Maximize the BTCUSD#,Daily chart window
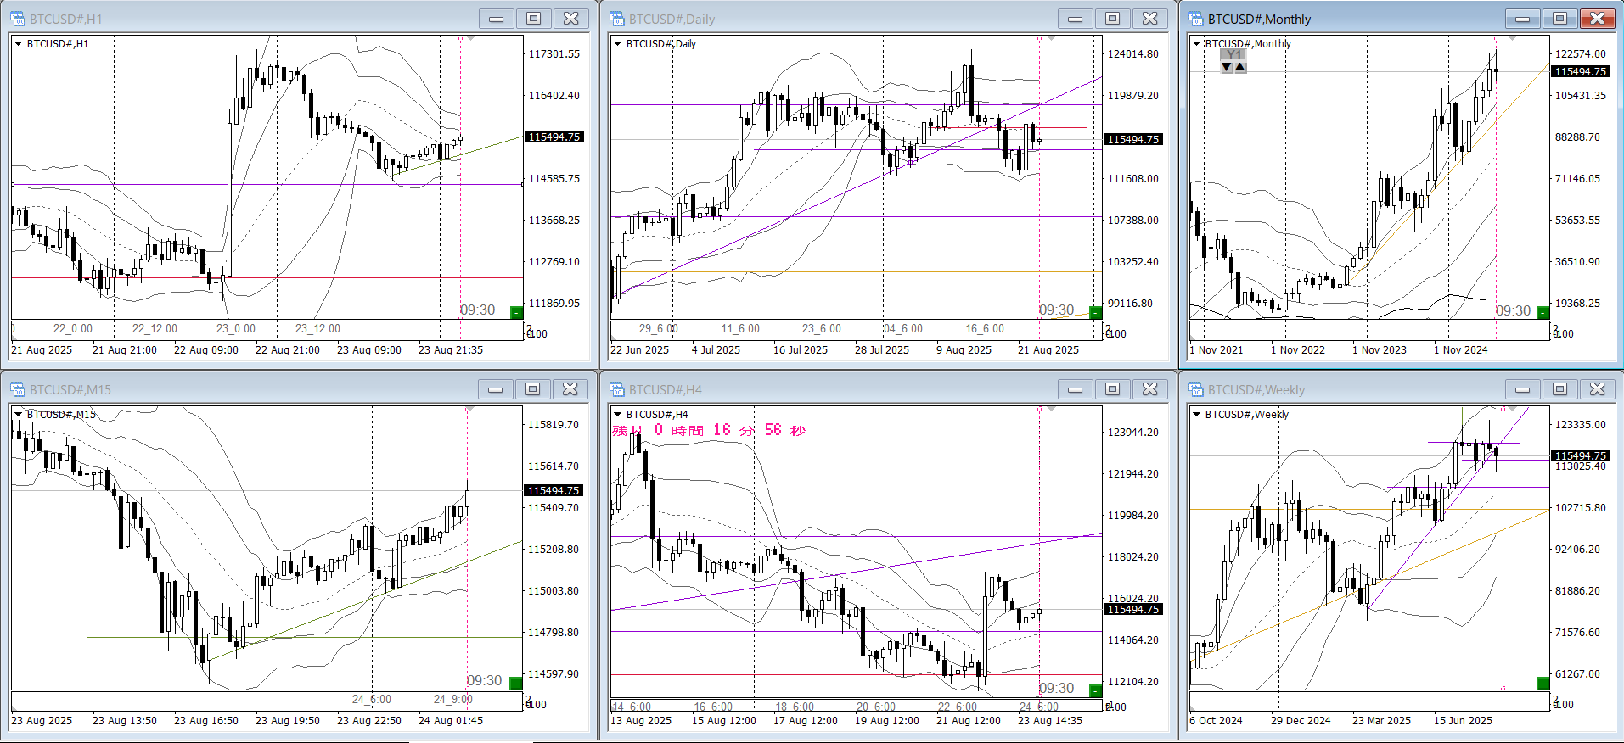Image resolution: width=1624 pixels, height=743 pixels. [x=1112, y=19]
